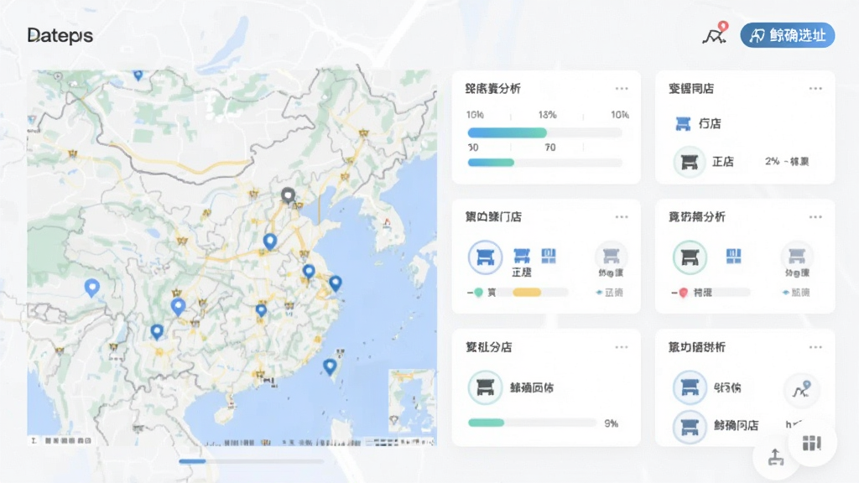Click the circled store icon in the 9% card
This screenshot has width=859, height=483.
point(486,387)
